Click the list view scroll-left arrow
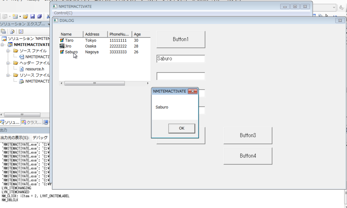The height and width of the screenshot is (208, 347). pos(61,83)
